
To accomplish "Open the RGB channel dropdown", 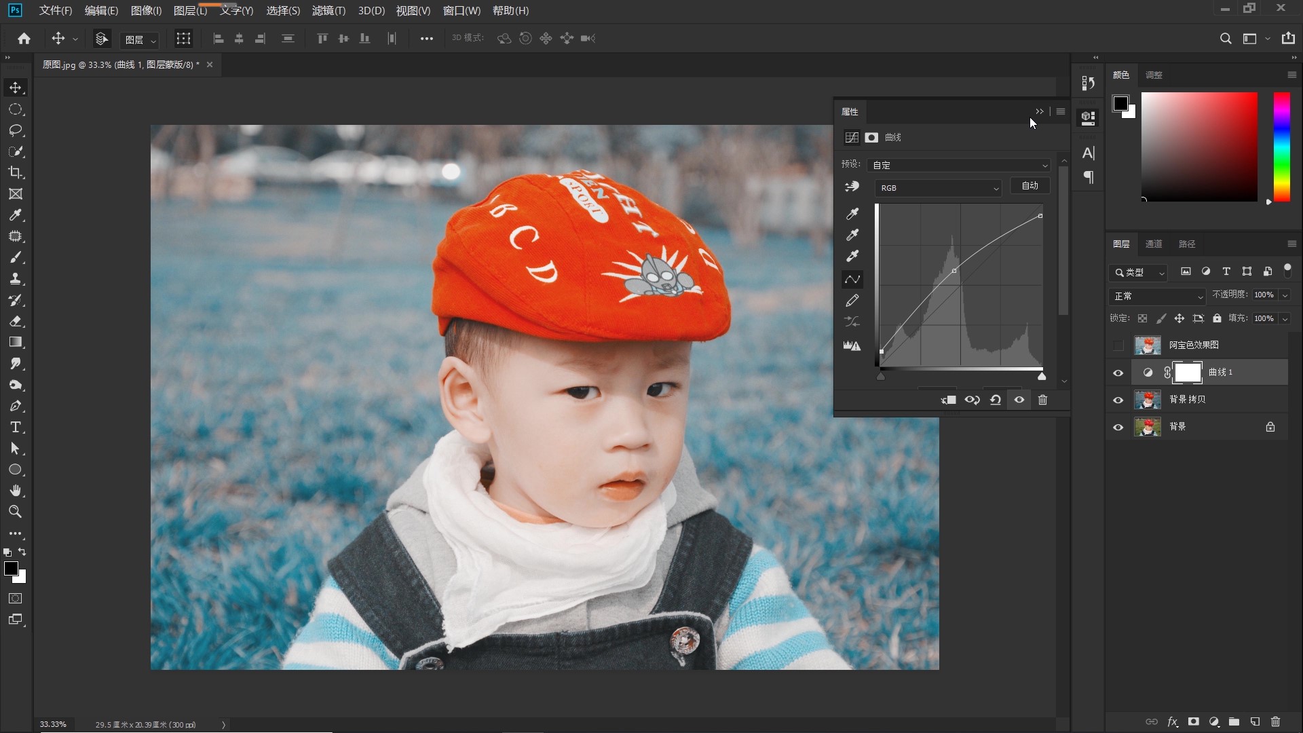I will [938, 188].
